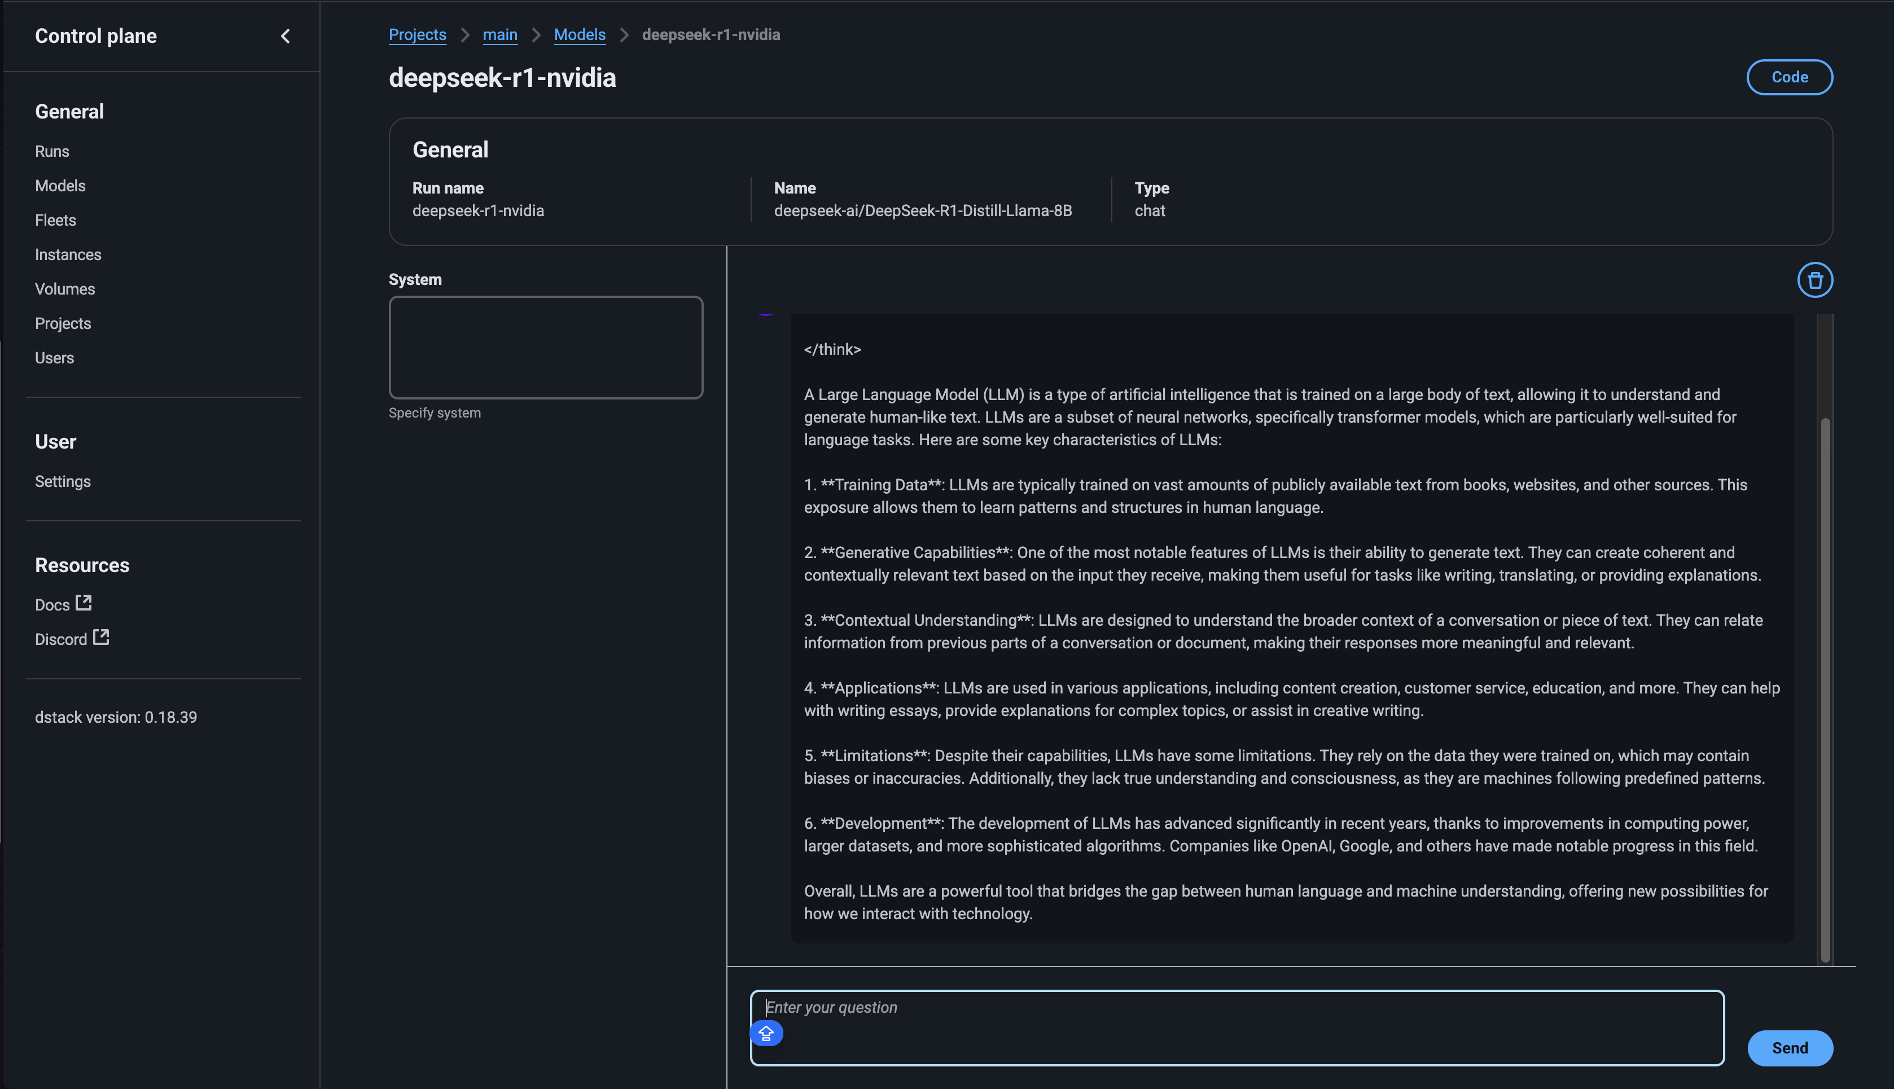This screenshot has height=1089, width=1894.
Task: Click the Discord external link icon
Action: coord(102,638)
